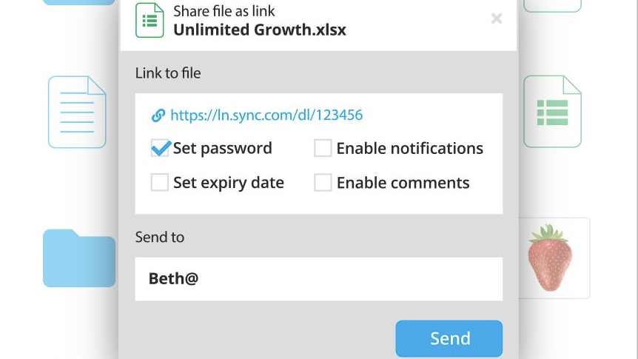
Task: Click the partially visible blue icon at top left
Action: (x=78, y=2)
